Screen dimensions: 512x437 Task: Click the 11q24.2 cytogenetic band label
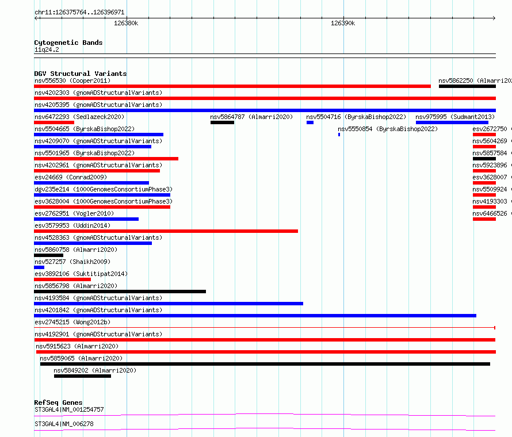pyautogui.click(x=47, y=49)
